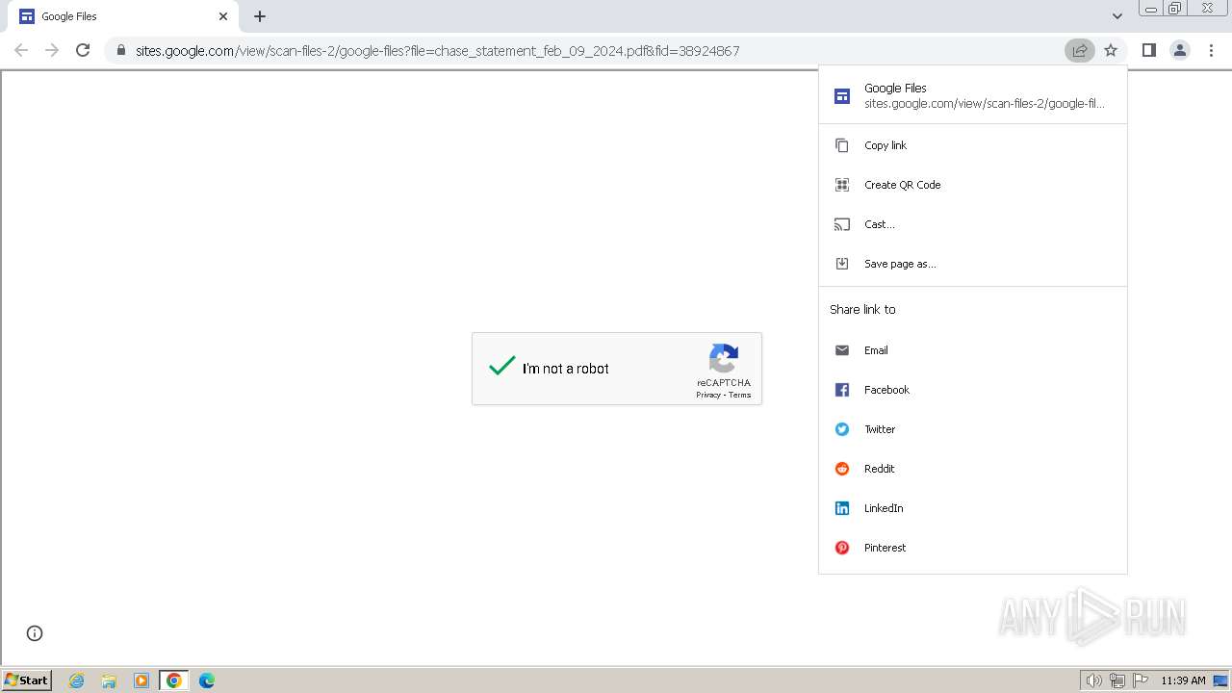The height and width of the screenshot is (693, 1232).
Task: Select Cast... from the share menu
Action: pyautogui.click(x=972, y=224)
